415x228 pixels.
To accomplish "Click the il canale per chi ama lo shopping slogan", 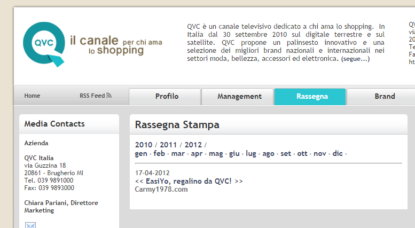I will [x=116, y=45].
